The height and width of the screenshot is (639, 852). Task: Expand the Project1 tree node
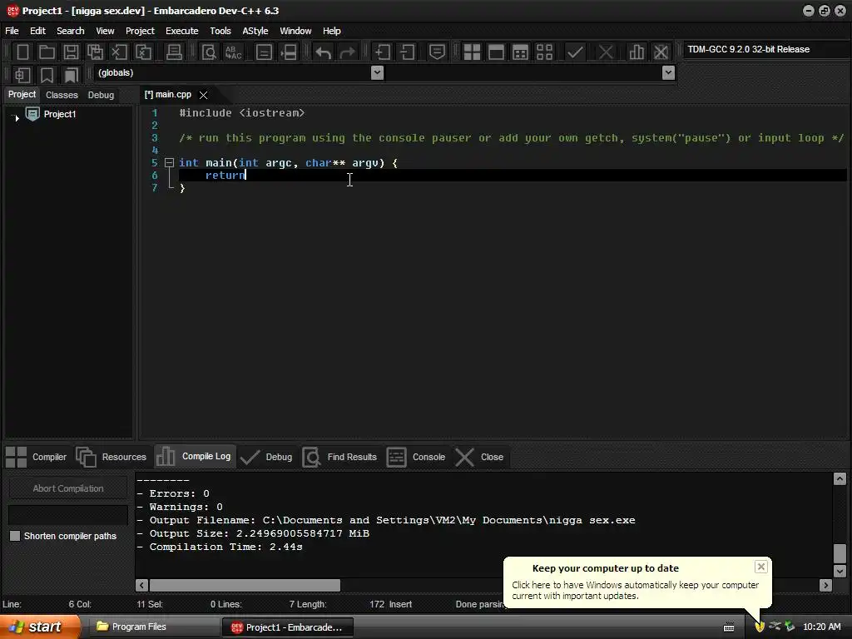point(17,117)
